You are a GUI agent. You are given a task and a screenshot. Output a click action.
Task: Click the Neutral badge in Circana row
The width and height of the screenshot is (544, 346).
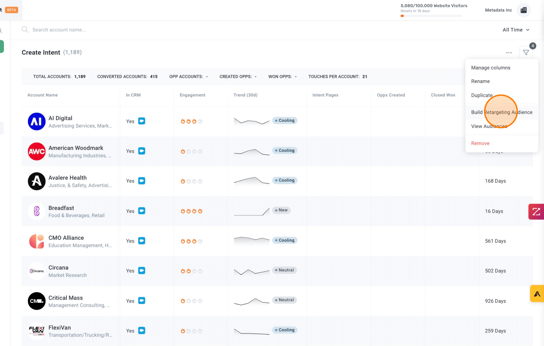coord(284,270)
